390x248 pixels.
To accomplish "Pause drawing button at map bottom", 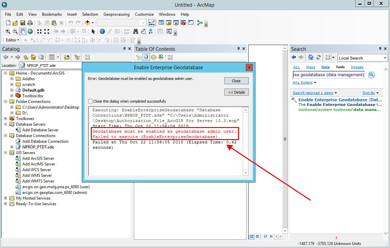I will [x=271, y=236].
